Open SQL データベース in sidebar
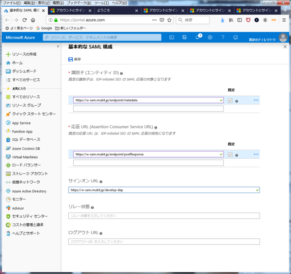Image resolution: width=291 pixels, height=274 pixels. [23, 139]
